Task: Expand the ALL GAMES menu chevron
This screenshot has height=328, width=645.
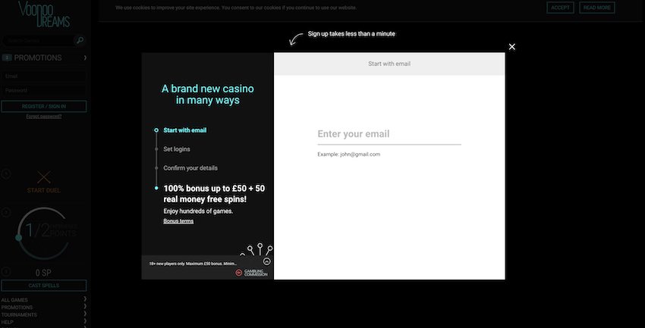Action: click(x=85, y=299)
